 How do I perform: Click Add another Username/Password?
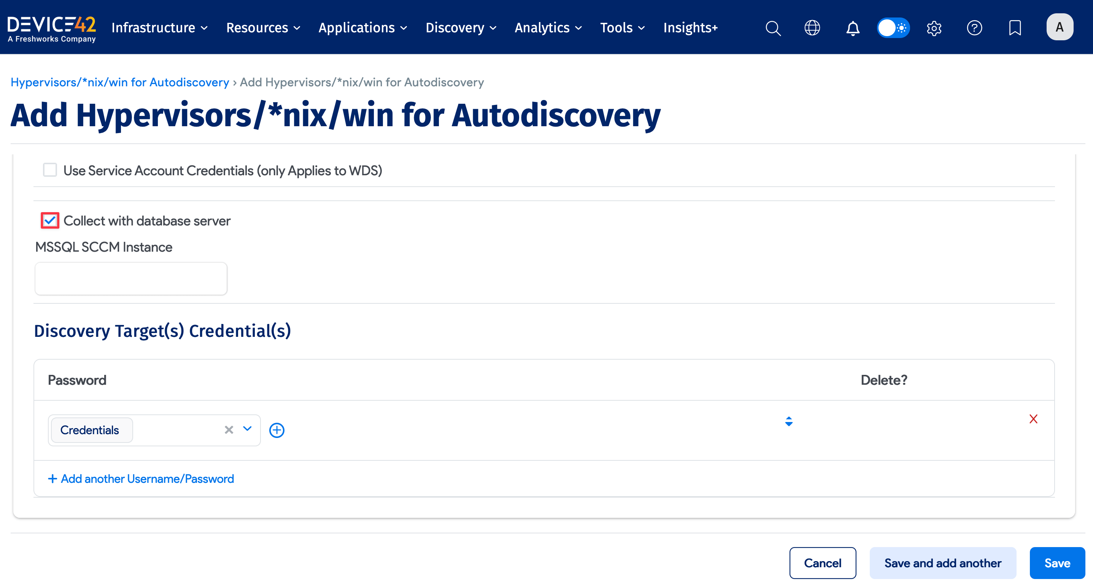tap(140, 478)
